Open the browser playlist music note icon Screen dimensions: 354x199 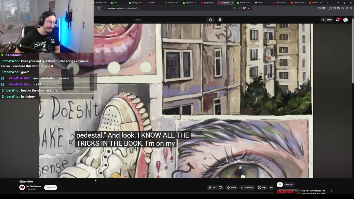tap(330, 8)
